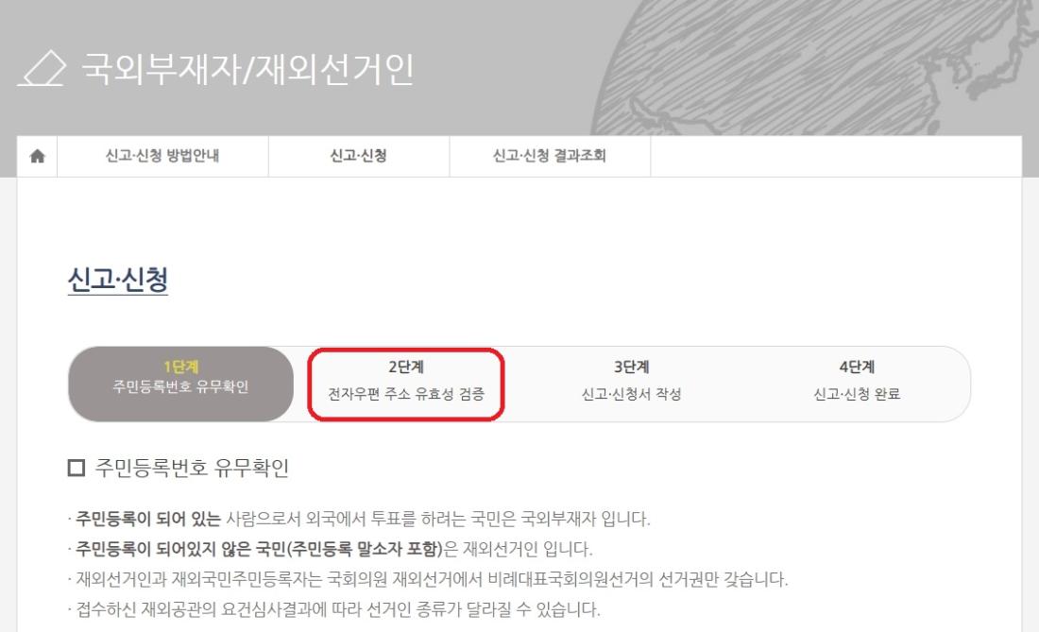Viewport: 1039px width, 632px height.
Task: Click the line starting 주민등록이 되어 있는
Action: tap(359, 519)
